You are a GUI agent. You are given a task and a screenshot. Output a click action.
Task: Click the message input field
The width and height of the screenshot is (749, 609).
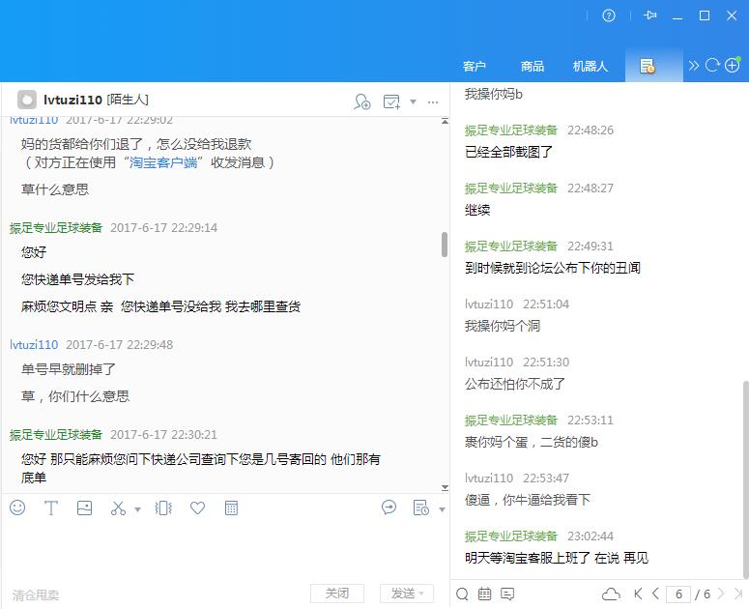tap(224, 552)
